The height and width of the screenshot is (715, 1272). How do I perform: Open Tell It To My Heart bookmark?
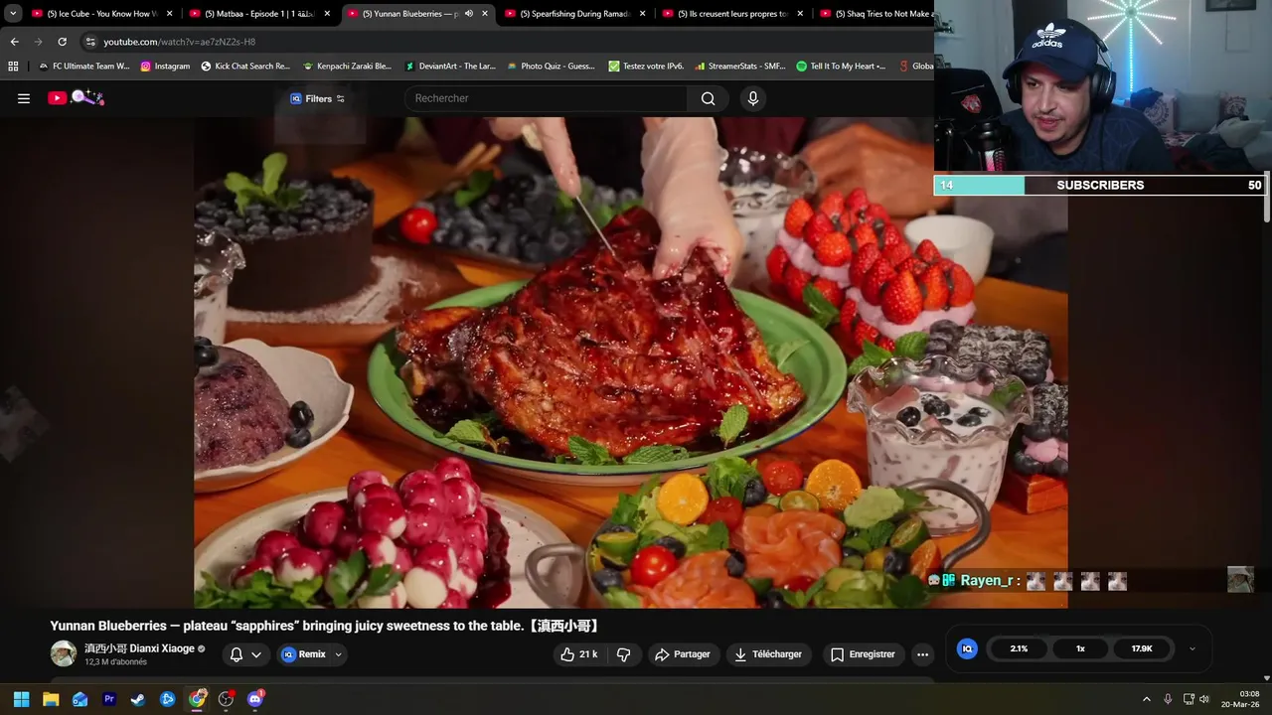[841, 67]
